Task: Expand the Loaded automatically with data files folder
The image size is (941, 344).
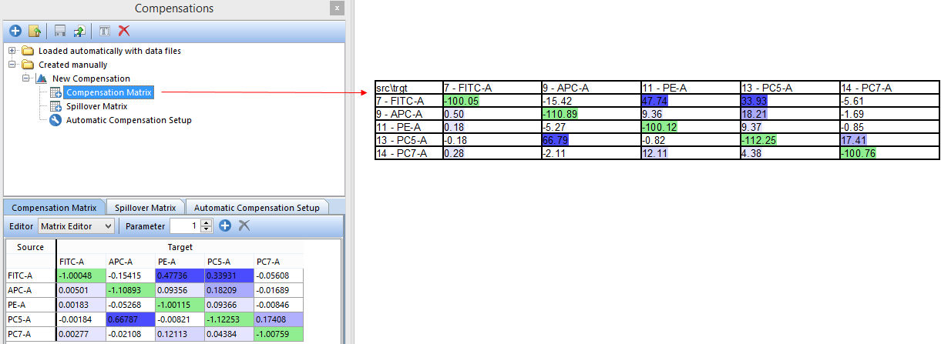Action: click(x=12, y=51)
